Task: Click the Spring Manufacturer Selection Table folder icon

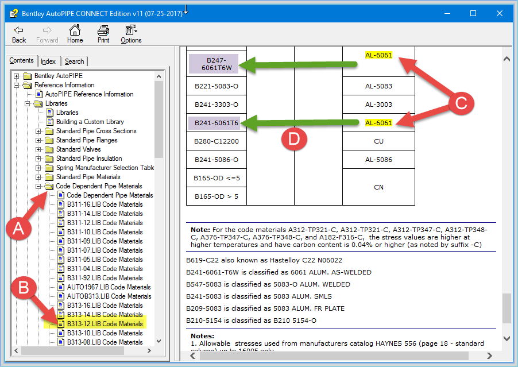Action: pos(49,168)
